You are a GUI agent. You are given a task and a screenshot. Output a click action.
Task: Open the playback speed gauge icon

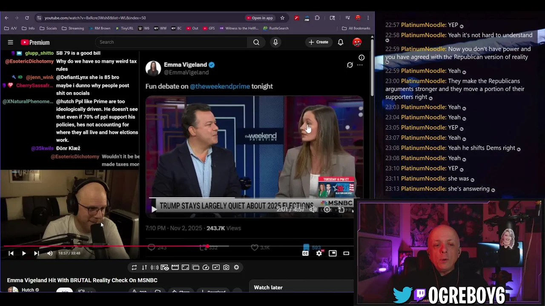tap(206, 267)
